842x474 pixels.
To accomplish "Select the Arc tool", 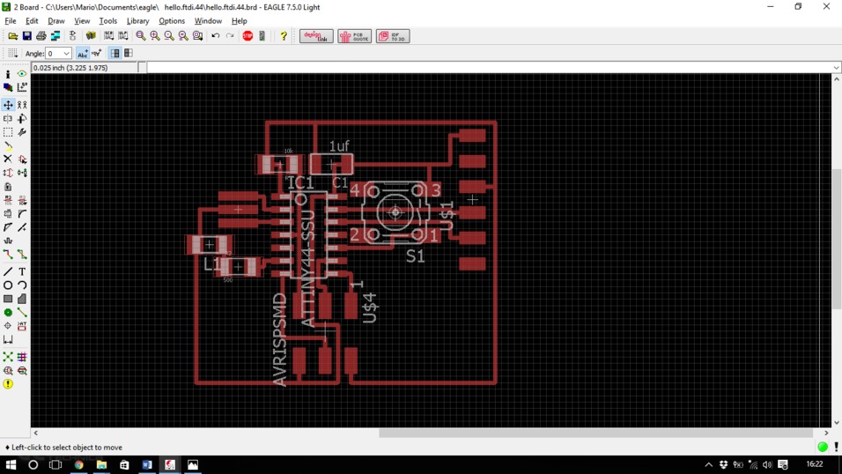I will coord(22,285).
